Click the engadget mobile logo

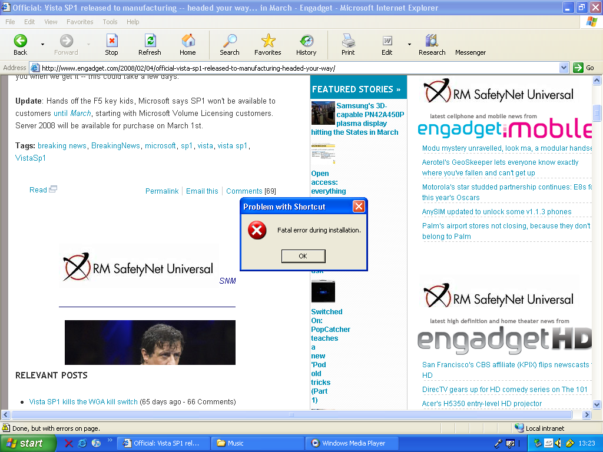pos(505,128)
